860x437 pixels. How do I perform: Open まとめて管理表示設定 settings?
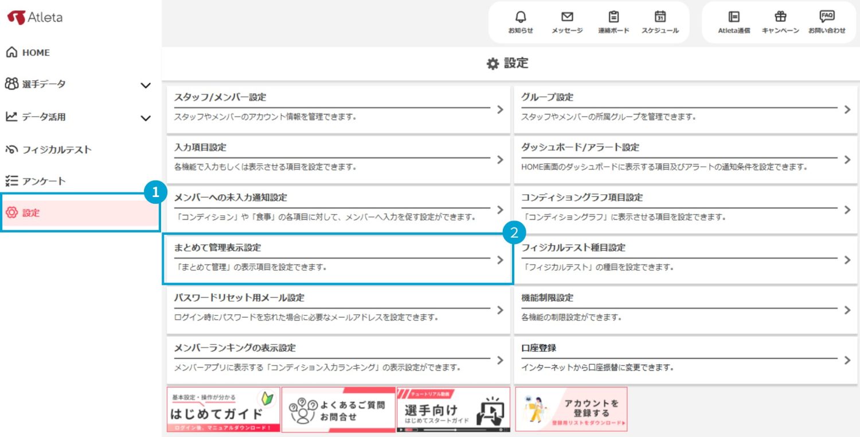337,259
